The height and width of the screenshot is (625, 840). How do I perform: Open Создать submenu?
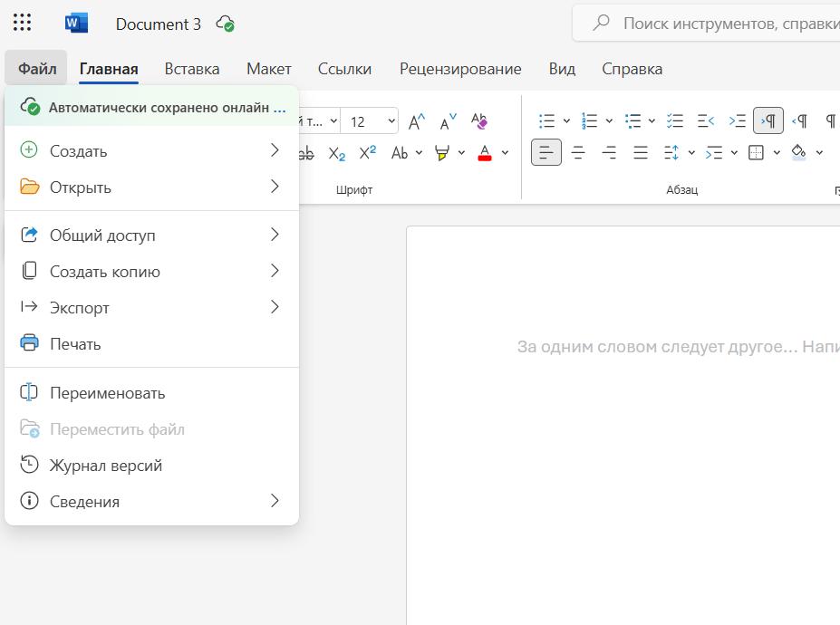point(151,151)
